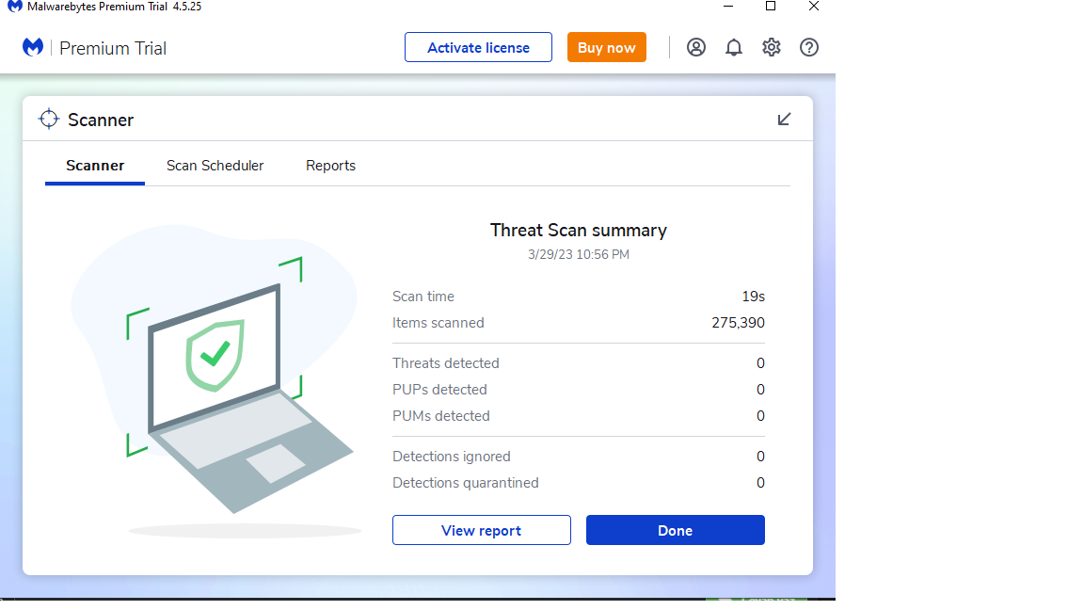Viewport: 1084px width, 610px height.
Task: Open the scan results with View report
Action: click(x=481, y=530)
